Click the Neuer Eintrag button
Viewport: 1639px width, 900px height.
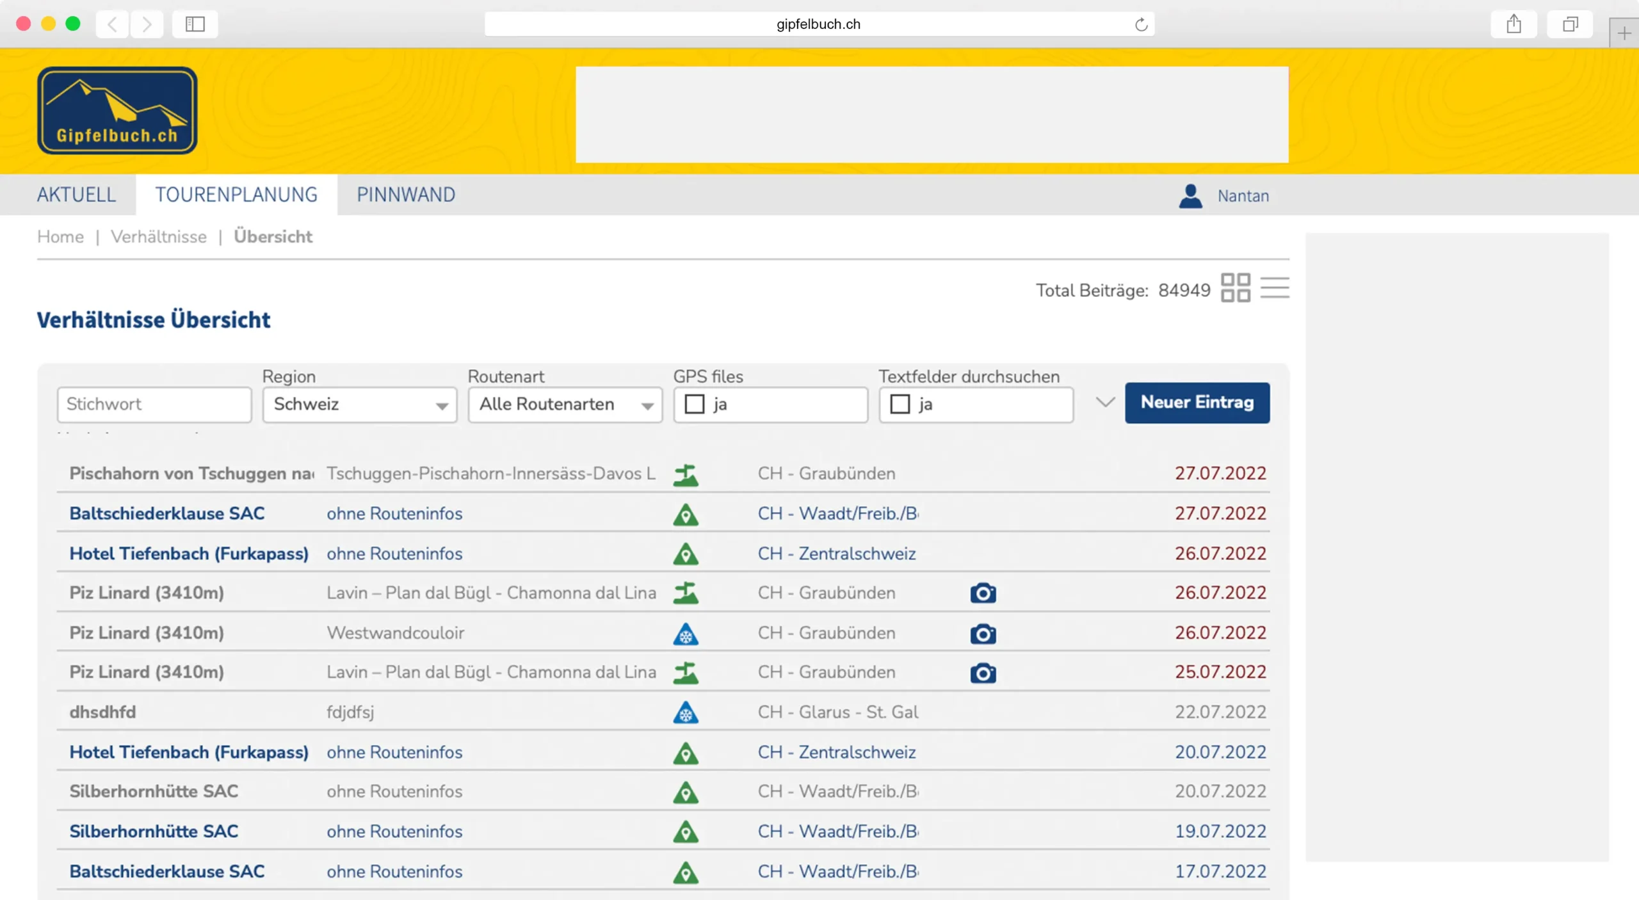click(1197, 403)
